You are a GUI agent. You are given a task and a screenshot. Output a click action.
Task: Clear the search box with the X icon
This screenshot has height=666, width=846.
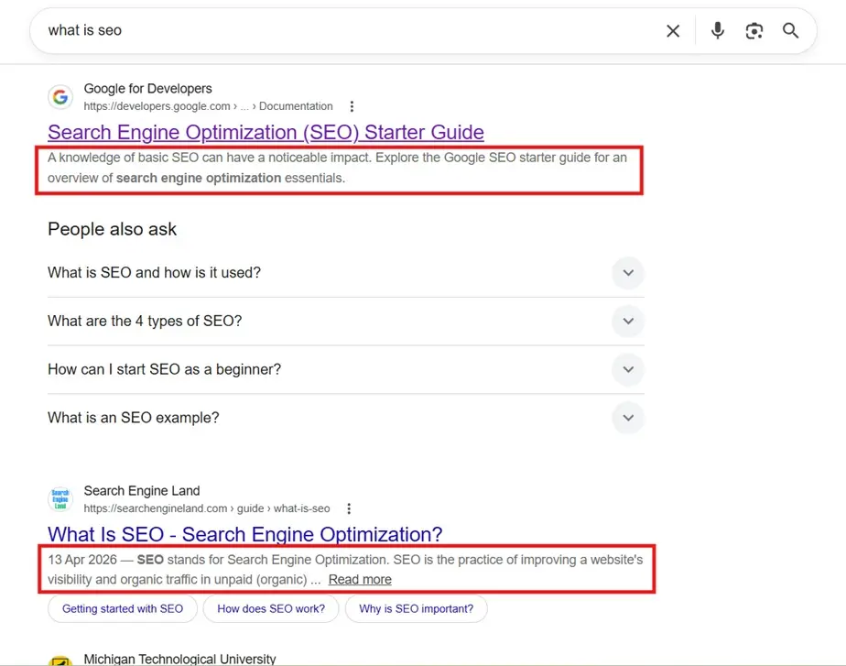coord(673,31)
